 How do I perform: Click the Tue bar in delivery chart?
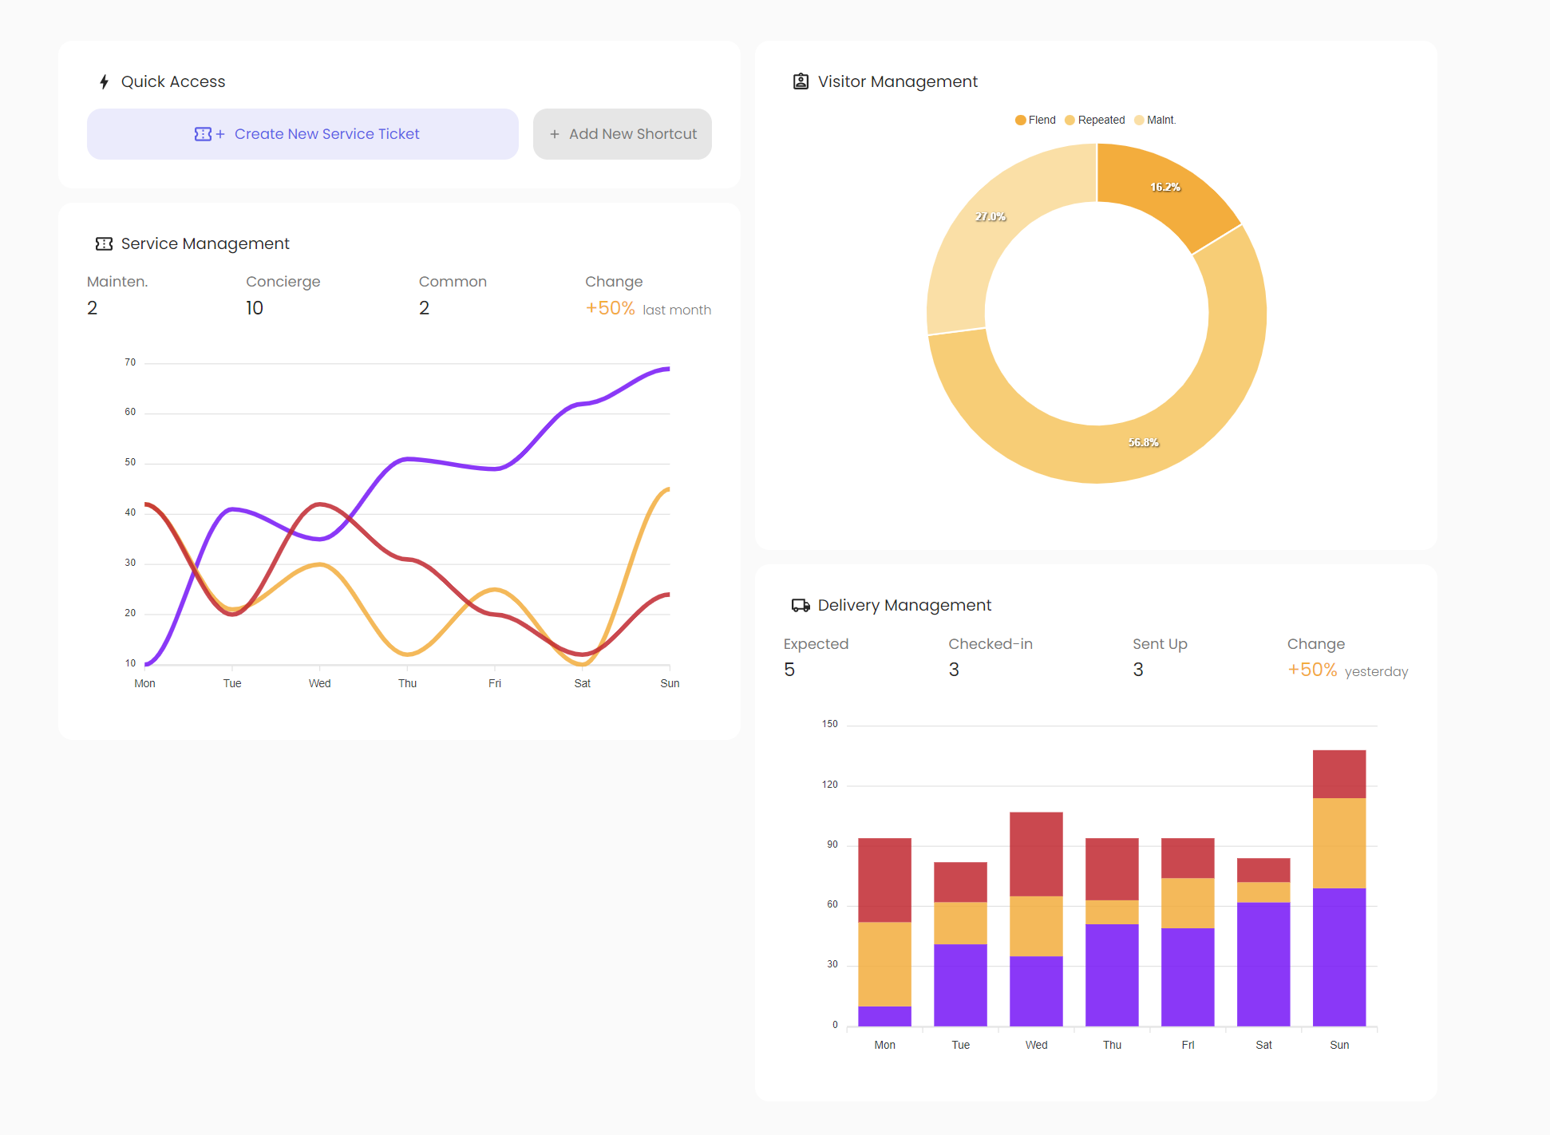click(x=960, y=944)
